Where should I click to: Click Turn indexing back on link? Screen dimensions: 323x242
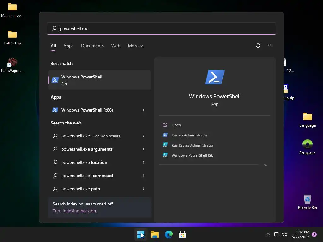[x=74, y=211]
